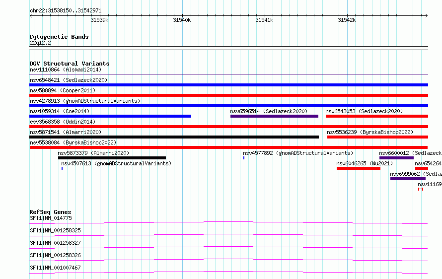Click the magenta intron line of NM_001007467
Viewport: 442px width, 279px height.
click(228, 272)
